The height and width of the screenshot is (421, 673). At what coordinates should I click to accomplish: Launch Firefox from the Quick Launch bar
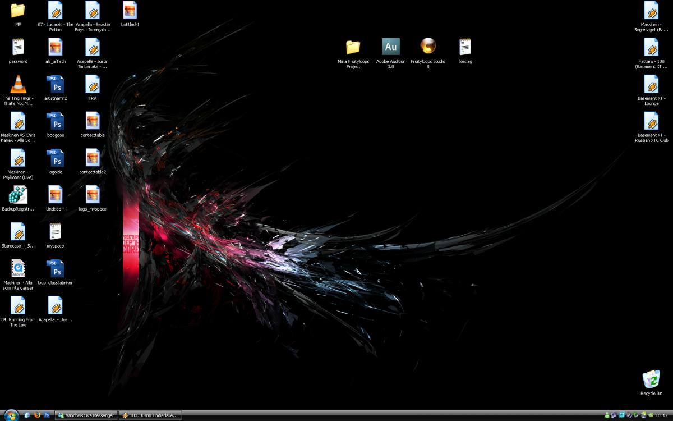click(37, 415)
